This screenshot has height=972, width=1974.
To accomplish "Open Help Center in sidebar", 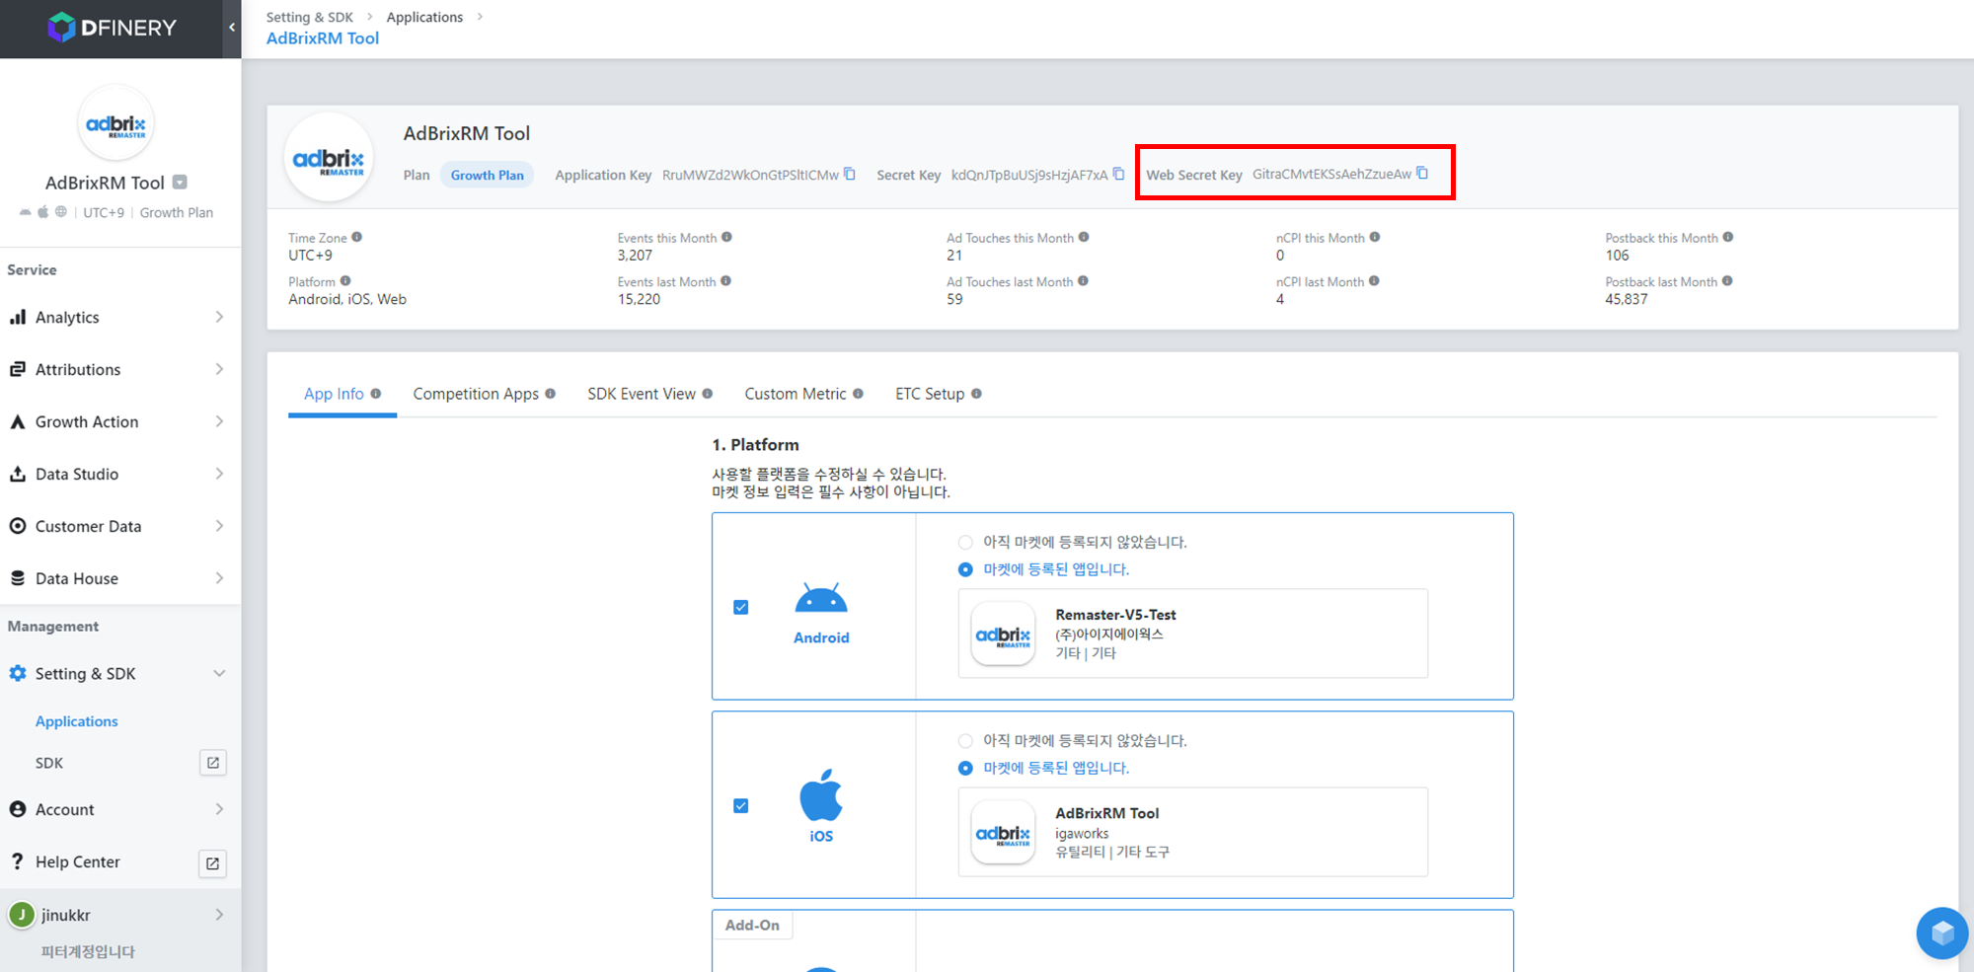I will [78, 861].
